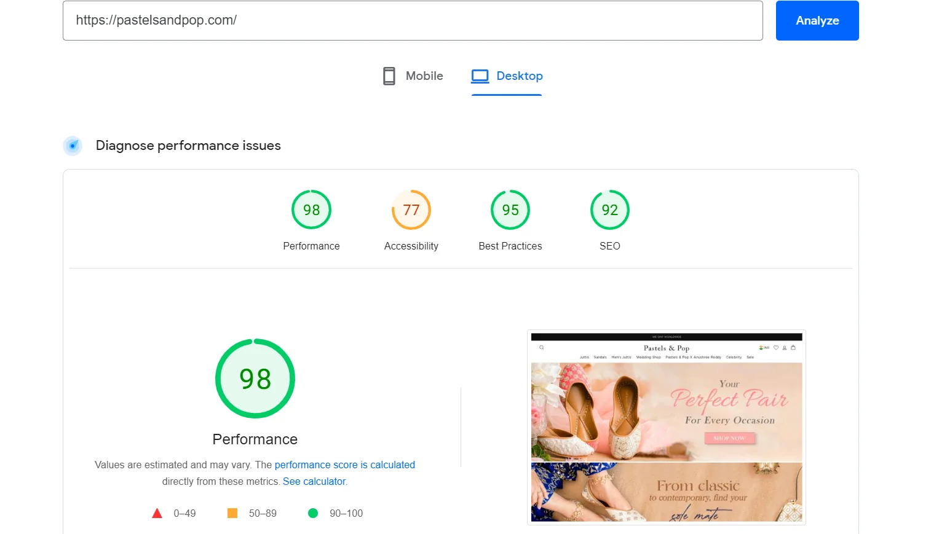
Task: Switch to the Mobile tab
Action: 413,76
